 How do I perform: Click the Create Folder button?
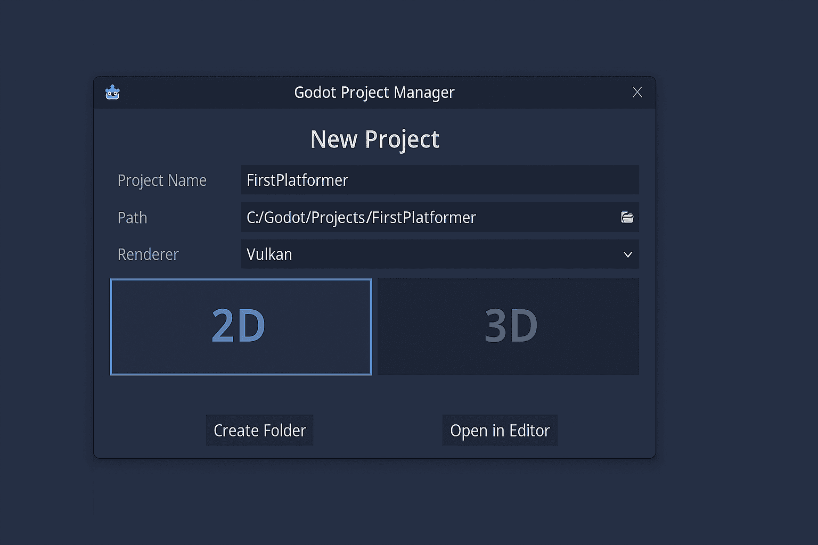pyautogui.click(x=260, y=430)
